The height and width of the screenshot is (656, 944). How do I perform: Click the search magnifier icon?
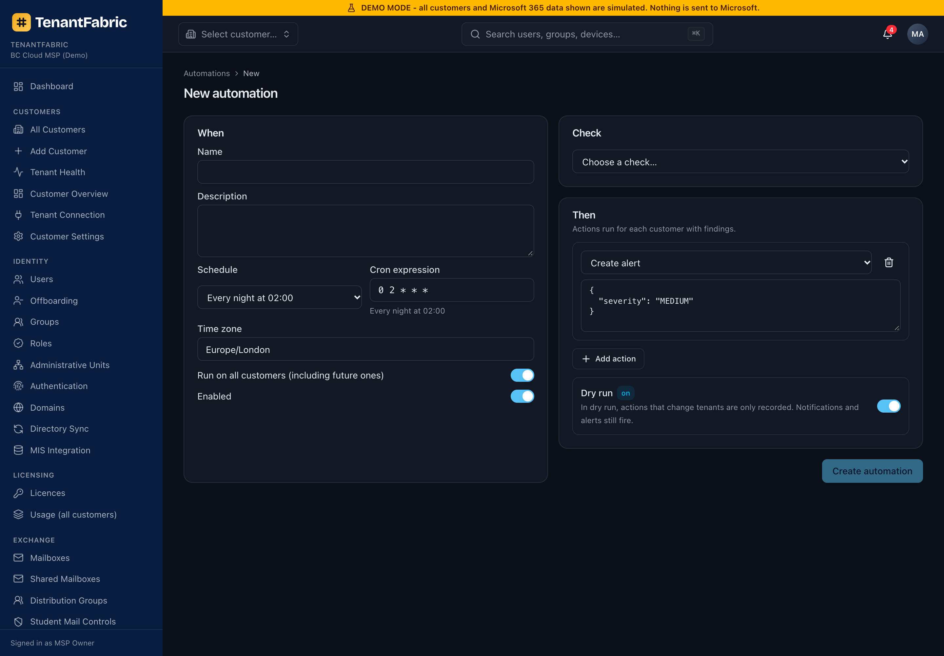pos(475,34)
